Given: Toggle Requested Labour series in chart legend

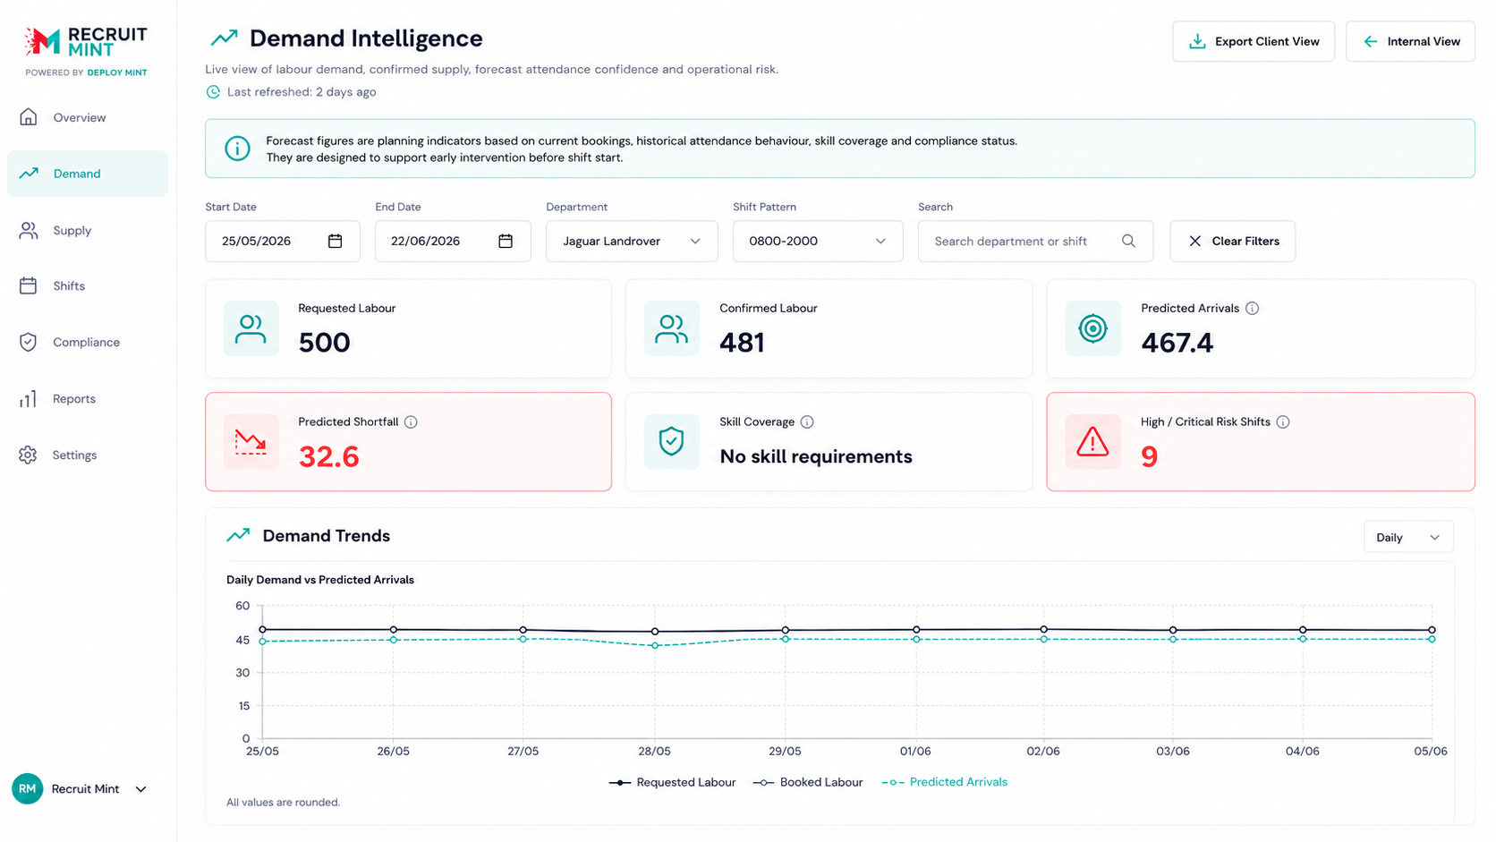Looking at the screenshot, I should point(672,782).
